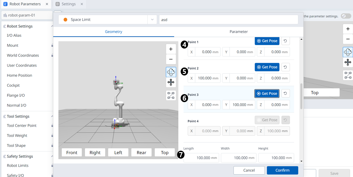Image resolution: width=353 pixels, height=177 pixels.
Task: Switch to the Parameter tab
Action: (x=238, y=32)
